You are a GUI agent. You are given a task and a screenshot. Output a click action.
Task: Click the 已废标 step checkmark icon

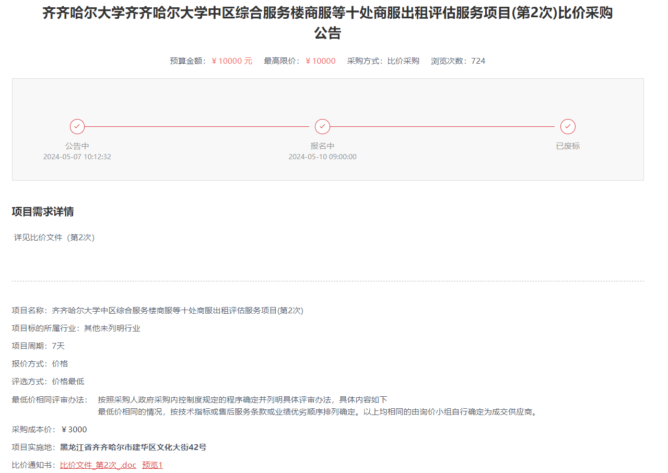(568, 126)
